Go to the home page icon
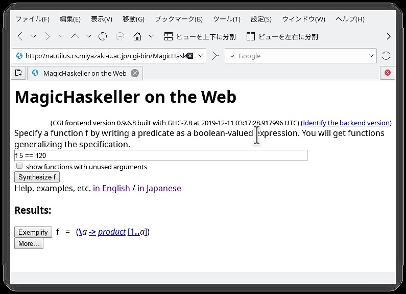 (137, 36)
